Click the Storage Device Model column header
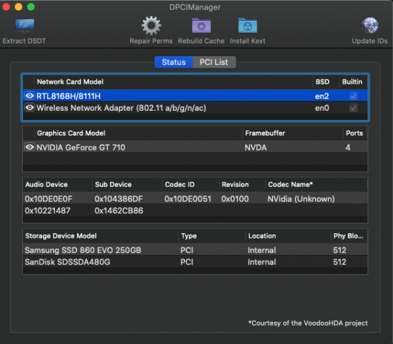Image resolution: width=393 pixels, height=344 pixels. click(61, 236)
